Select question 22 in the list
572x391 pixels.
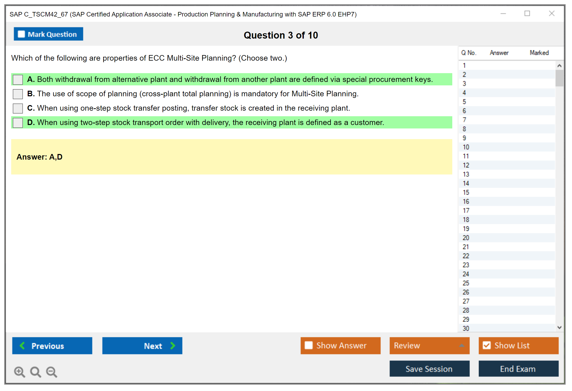point(466,256)
